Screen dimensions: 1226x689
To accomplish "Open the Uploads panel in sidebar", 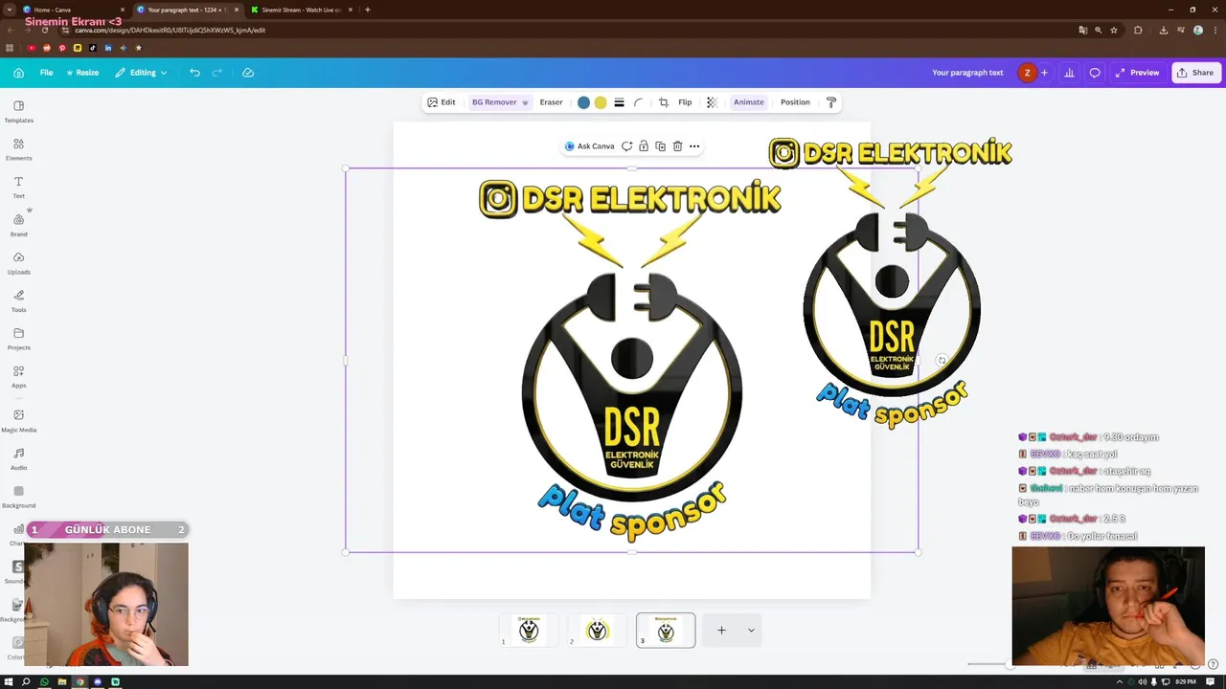I will [x=18, y=262].
